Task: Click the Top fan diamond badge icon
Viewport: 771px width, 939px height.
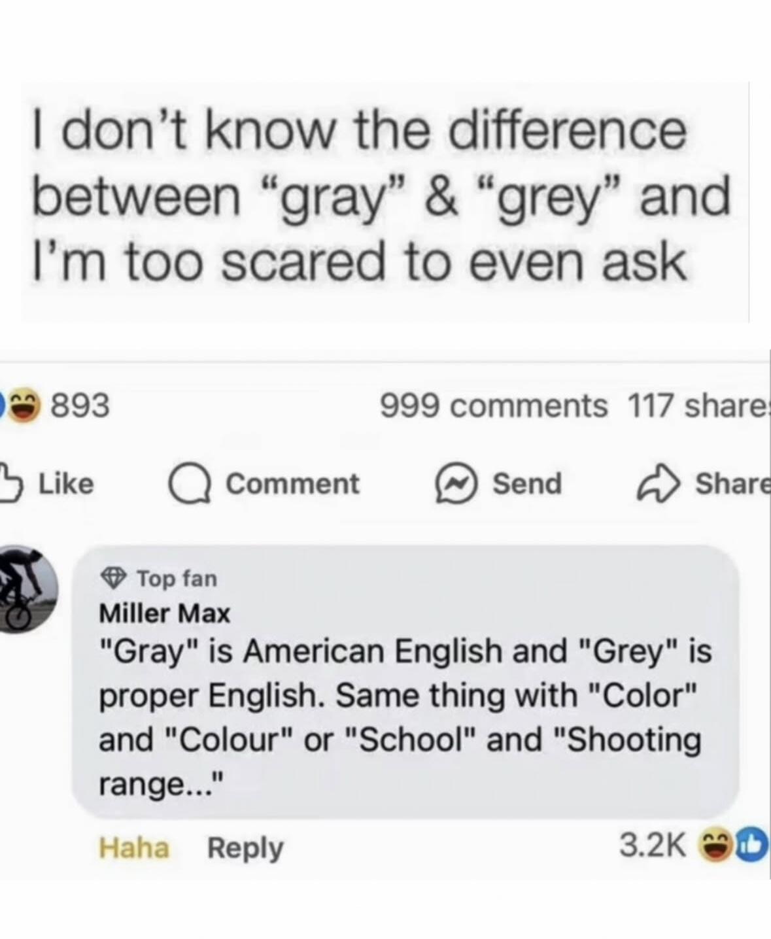Action: (114, 577)
